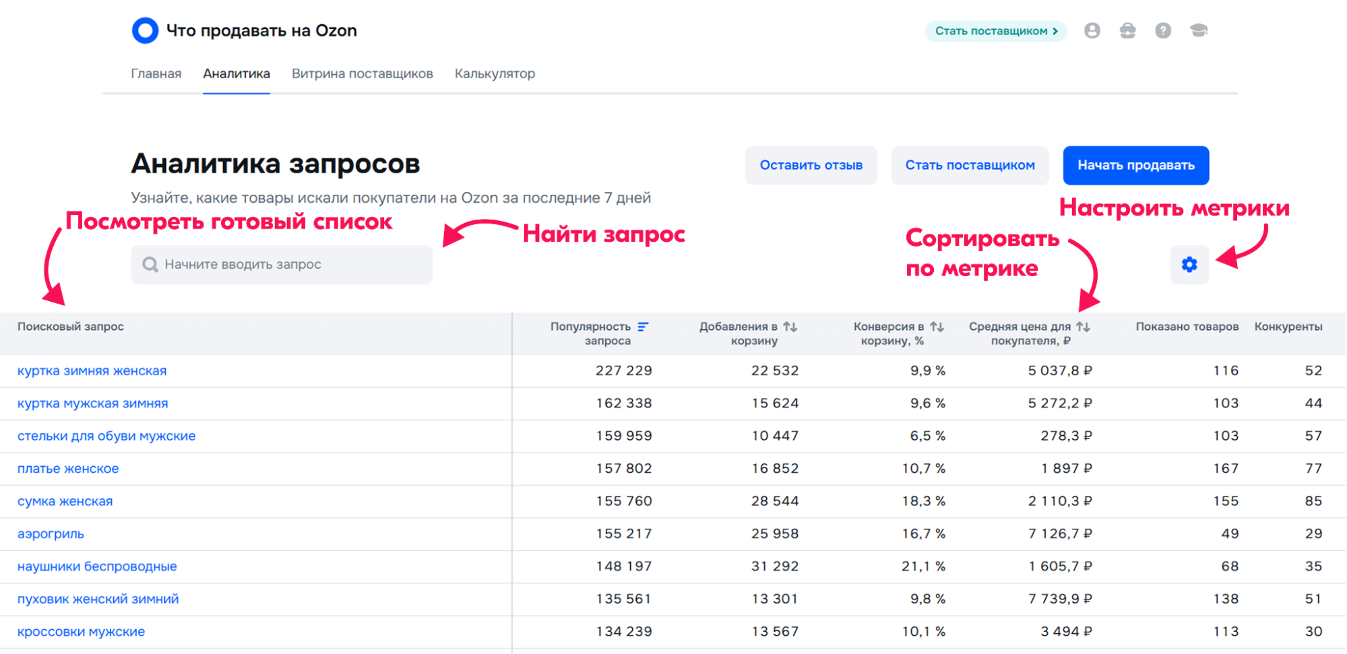Select the price value 7 126,7 ₽
Screen dimensions: 1347x654
(x=1060, y=534)
